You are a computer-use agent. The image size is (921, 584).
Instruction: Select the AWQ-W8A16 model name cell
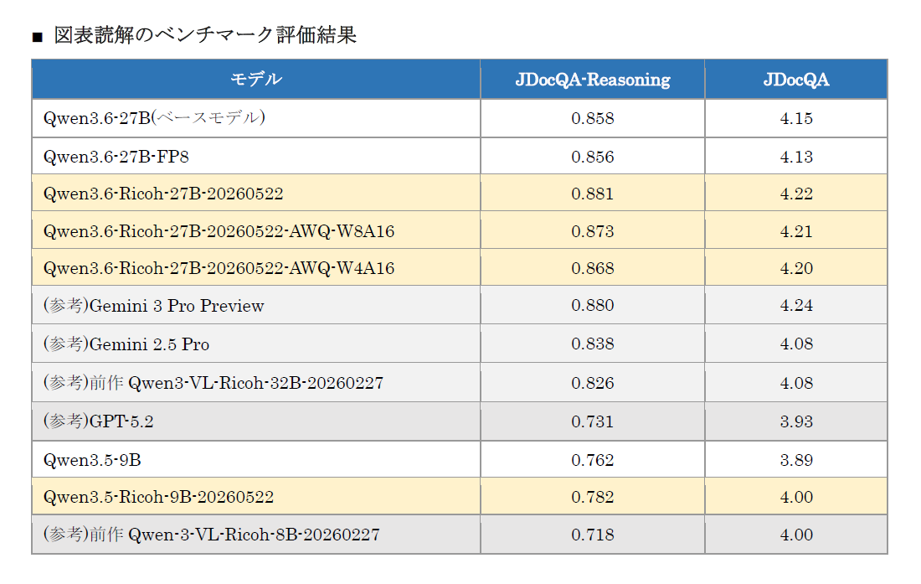tap(256, 231)
